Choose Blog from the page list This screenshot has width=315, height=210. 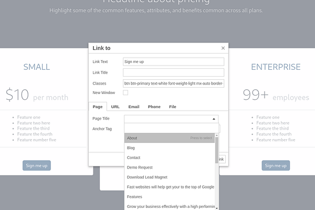click(170, 148)
